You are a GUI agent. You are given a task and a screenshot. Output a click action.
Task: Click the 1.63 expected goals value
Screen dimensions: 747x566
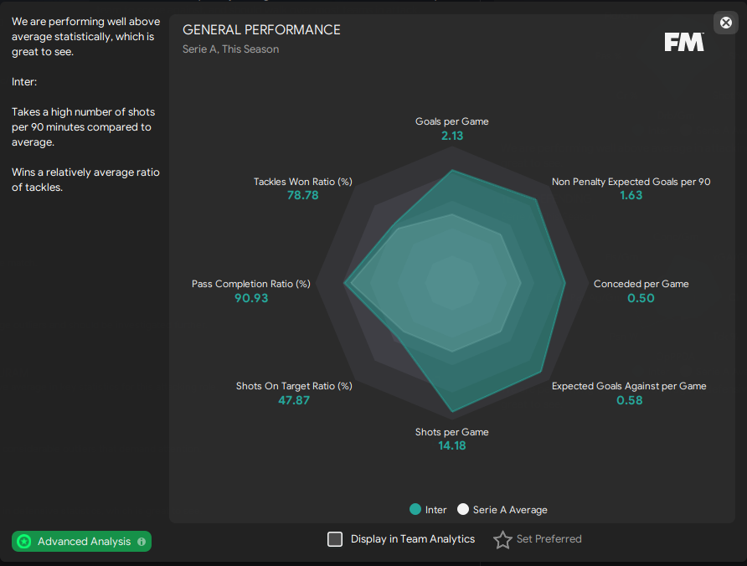click(631, 195)
